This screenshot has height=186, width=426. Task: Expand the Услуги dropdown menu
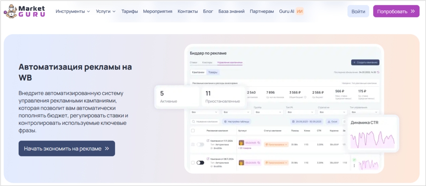point(106,11)
